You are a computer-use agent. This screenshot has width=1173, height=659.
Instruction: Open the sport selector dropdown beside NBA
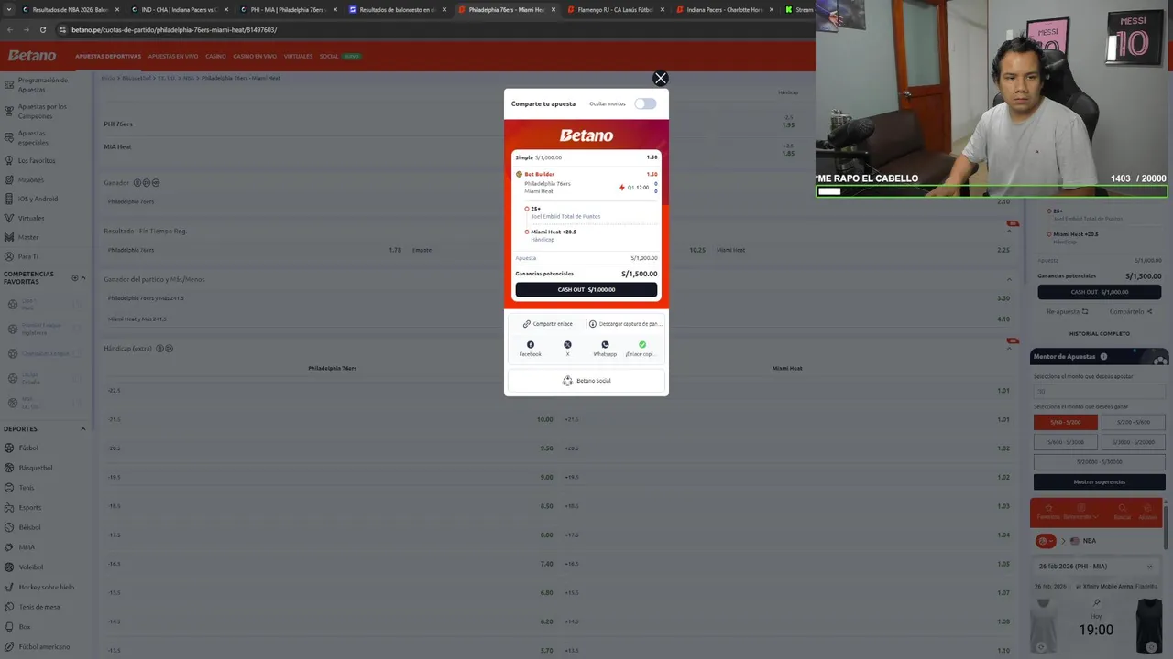pyautogui.click(x=1046, y=541)
